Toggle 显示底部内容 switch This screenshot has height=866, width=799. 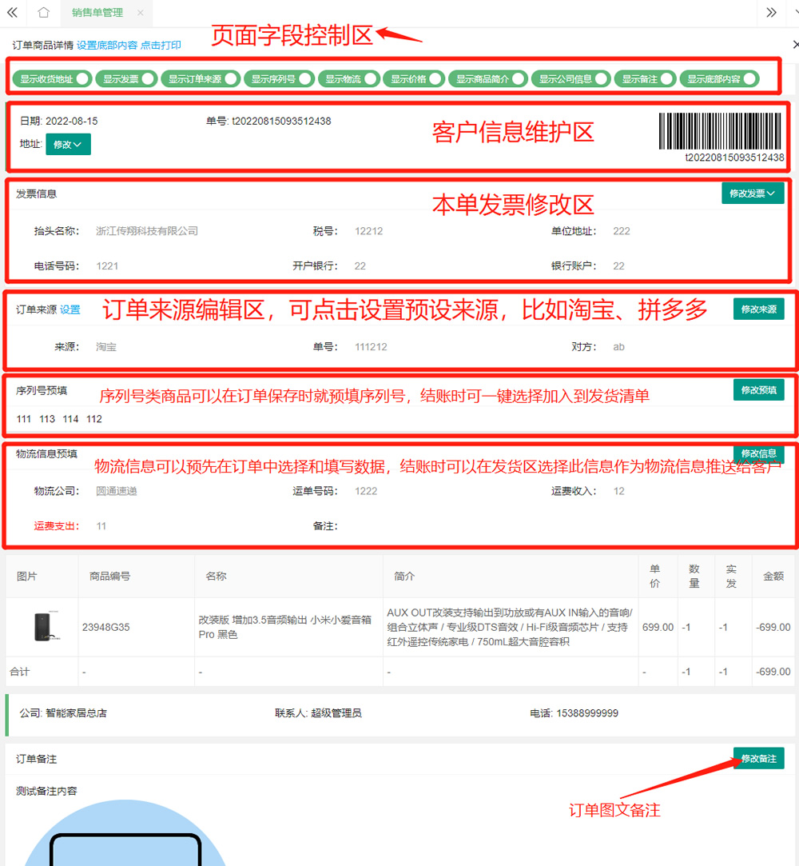[719, 79]
